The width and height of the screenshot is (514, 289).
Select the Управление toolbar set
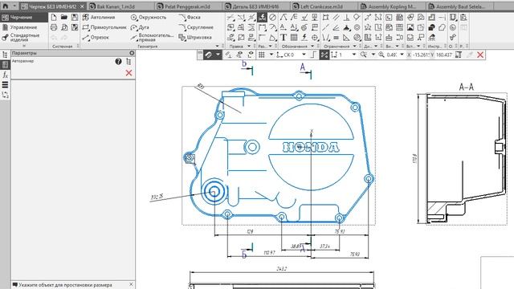pos(23,27)
